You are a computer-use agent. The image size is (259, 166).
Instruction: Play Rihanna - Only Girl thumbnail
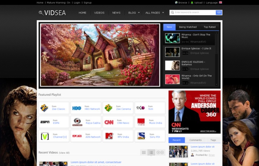(172, 79)
